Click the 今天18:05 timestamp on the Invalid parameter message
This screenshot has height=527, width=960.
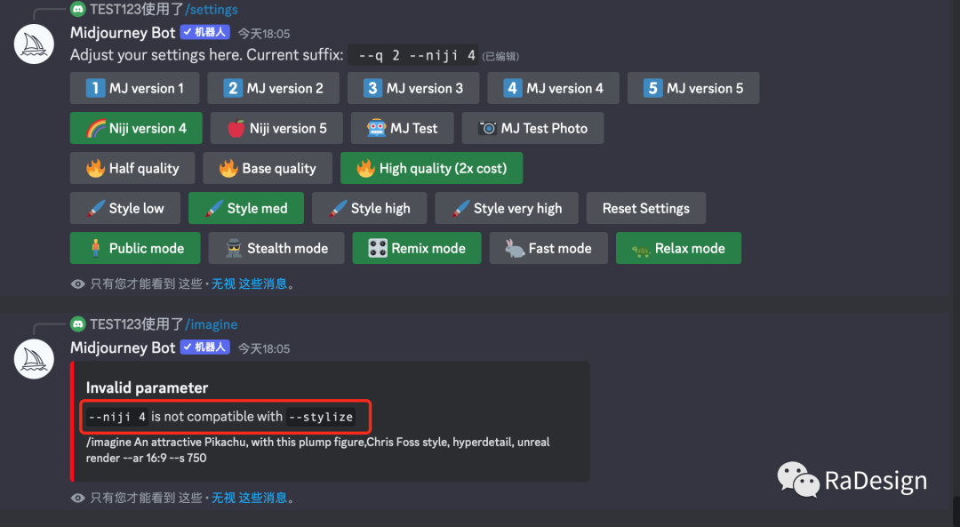[264, 348]
